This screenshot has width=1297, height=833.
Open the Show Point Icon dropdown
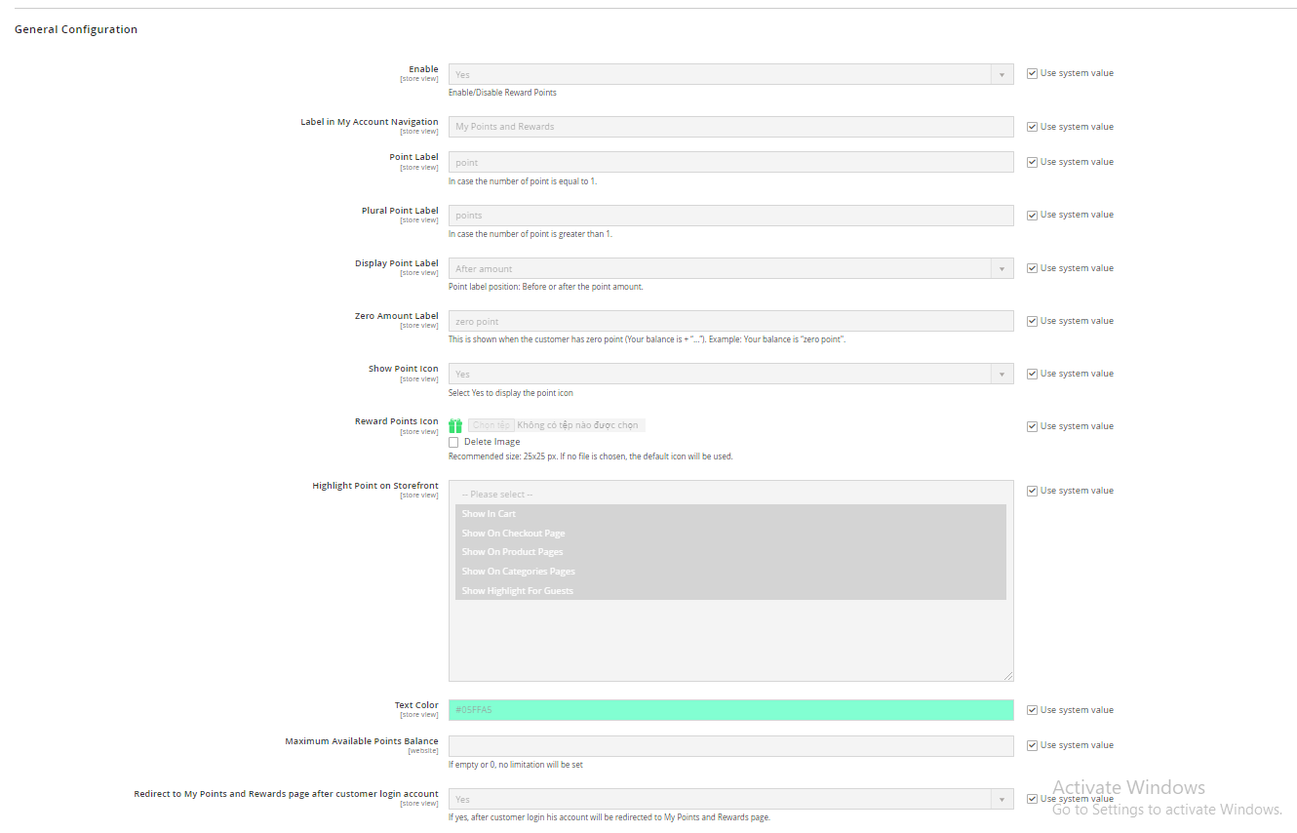coord(730,374)
